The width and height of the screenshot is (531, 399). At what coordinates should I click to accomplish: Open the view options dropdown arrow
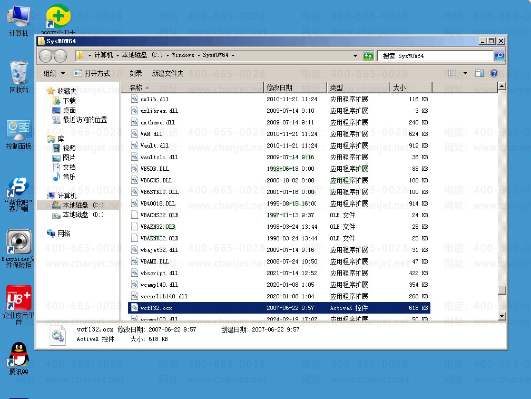coord(465,73)
